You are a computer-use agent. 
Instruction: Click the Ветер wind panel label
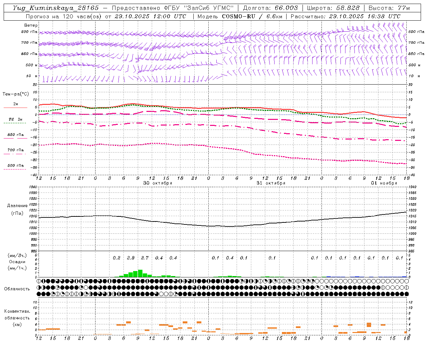(x=31, y=25)
